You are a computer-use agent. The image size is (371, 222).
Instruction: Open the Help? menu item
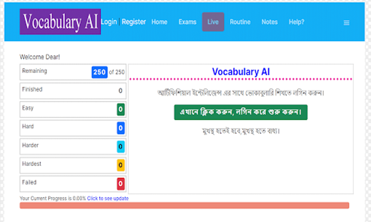[296, 22]
